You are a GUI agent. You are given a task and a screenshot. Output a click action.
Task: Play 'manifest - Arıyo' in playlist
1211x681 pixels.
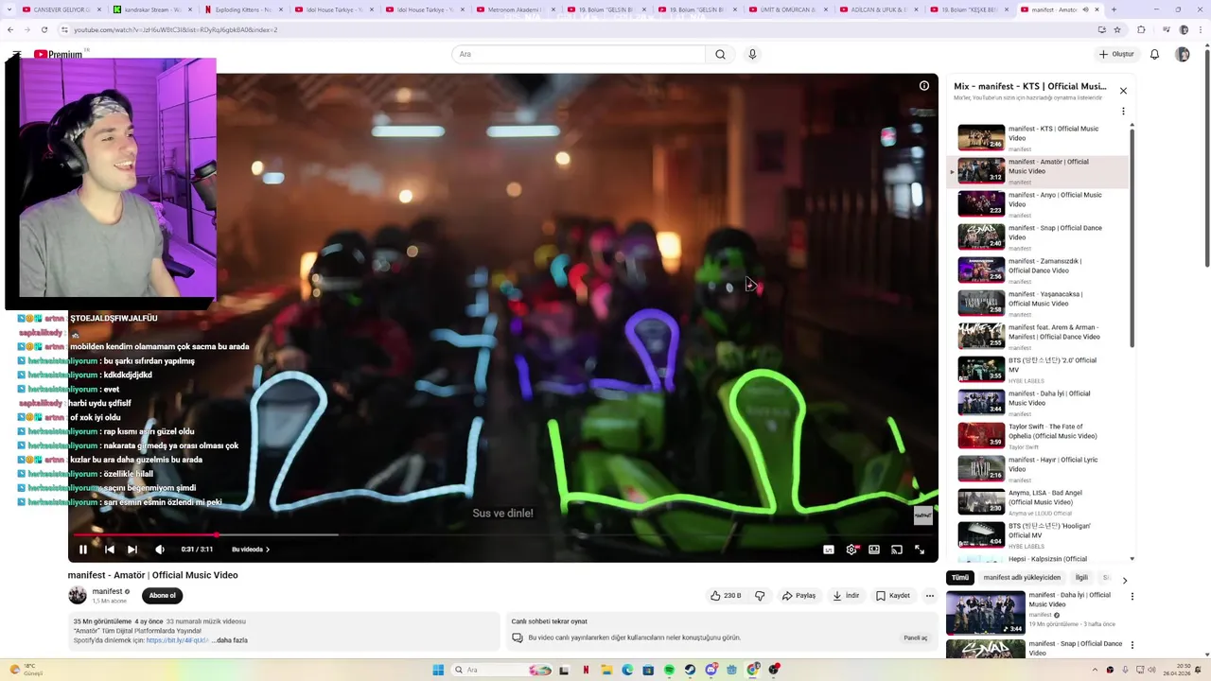tap(1038, 204)
